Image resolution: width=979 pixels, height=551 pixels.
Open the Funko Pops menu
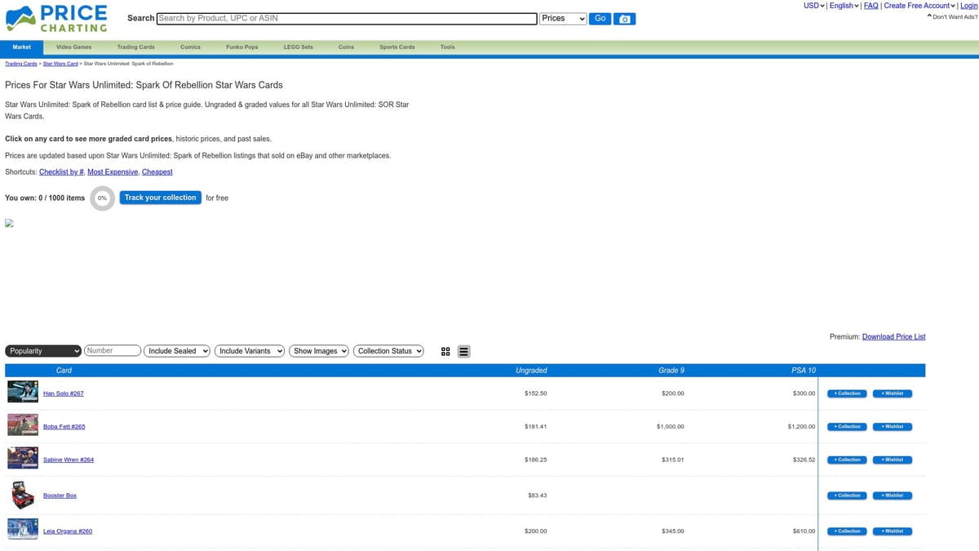(241, 47)
